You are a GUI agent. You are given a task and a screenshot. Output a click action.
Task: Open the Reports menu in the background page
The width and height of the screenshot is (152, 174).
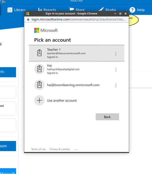(47, 10)
